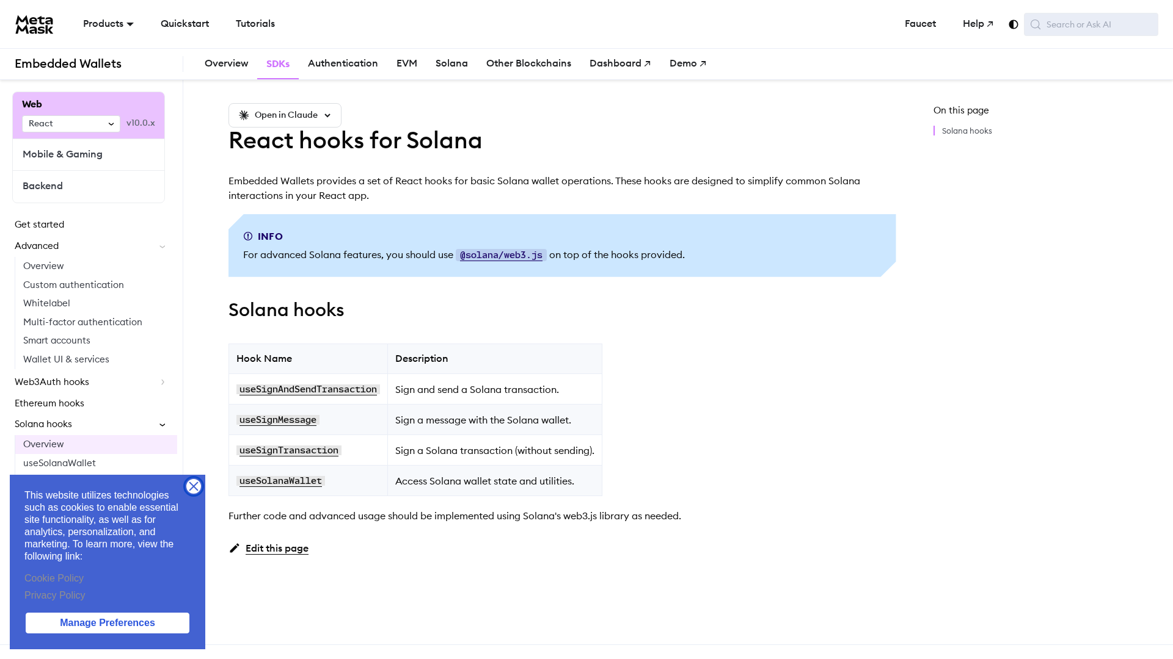Click "Sign a message with the Solana wallet." text
1173x659 pixels.
point(483,420)
